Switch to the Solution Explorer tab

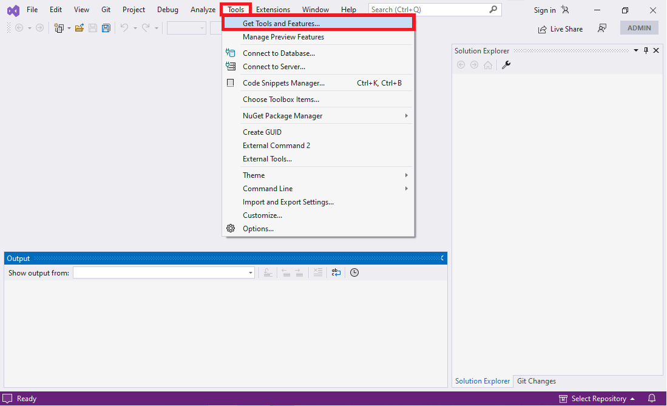(482, 381)
